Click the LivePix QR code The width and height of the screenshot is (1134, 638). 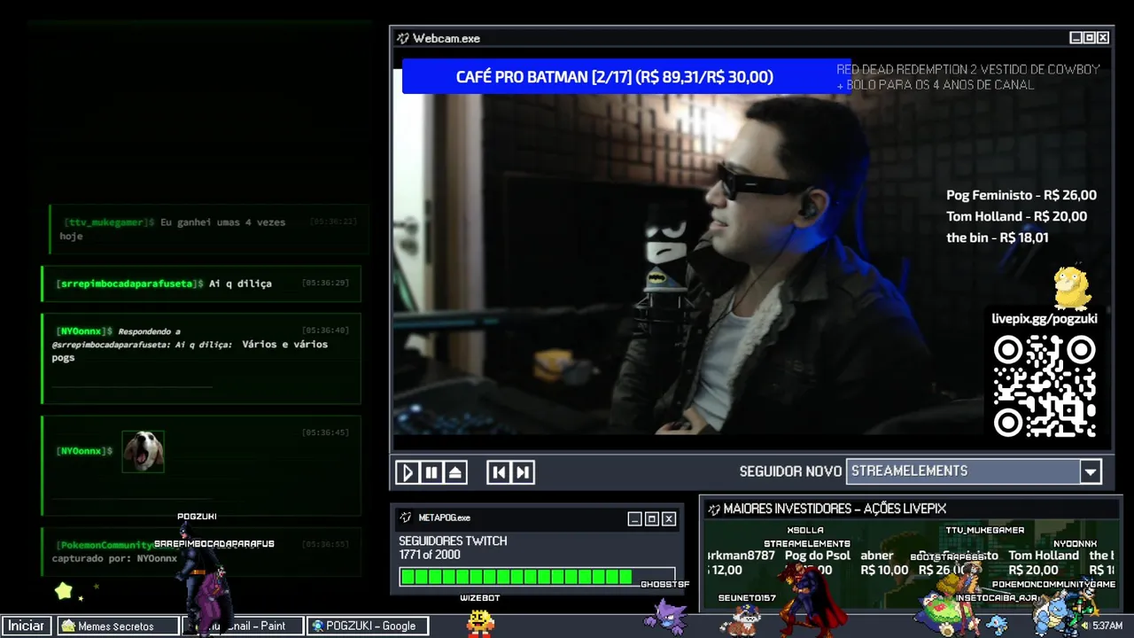[x=1045, y=386]
